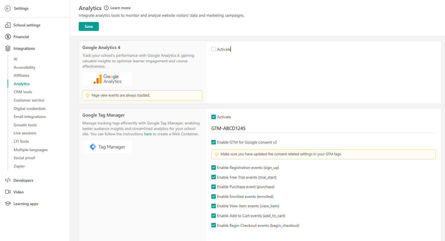Viewport: 445px width, 241px height.
Task: Toggle Enable Enrolled events checkbox
Action: point(214,196)
